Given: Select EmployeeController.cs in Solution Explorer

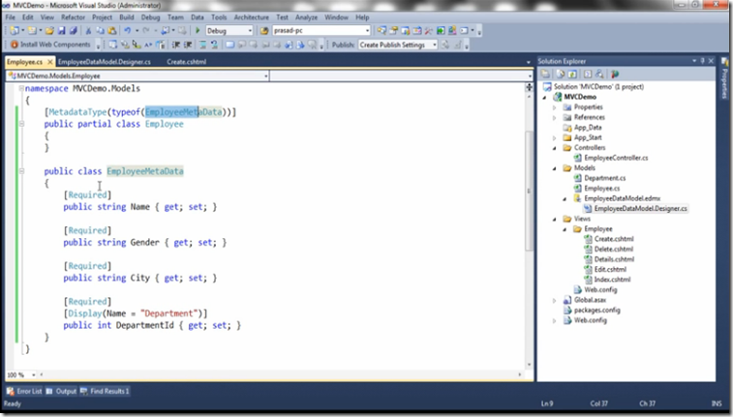Looking at the screenshot, I should click(616, 158).
